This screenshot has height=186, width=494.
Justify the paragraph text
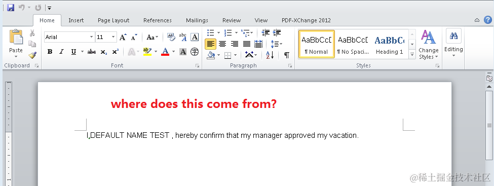246,44
